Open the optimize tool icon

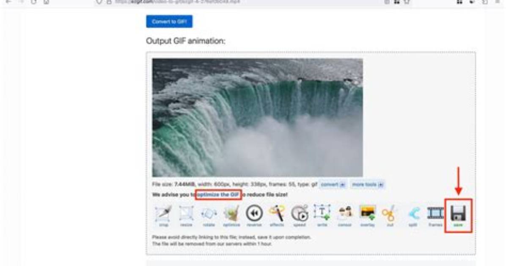click(231, 216)
